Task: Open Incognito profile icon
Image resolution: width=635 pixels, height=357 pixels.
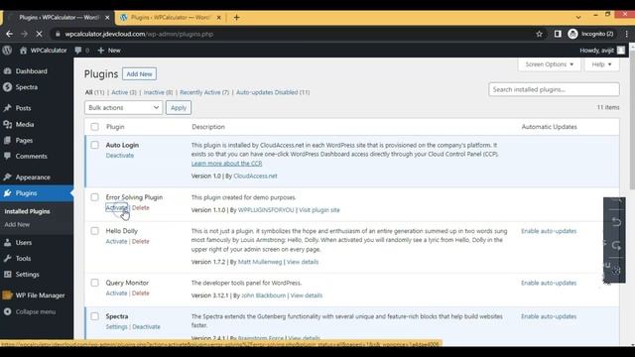Action: (572, 34)
